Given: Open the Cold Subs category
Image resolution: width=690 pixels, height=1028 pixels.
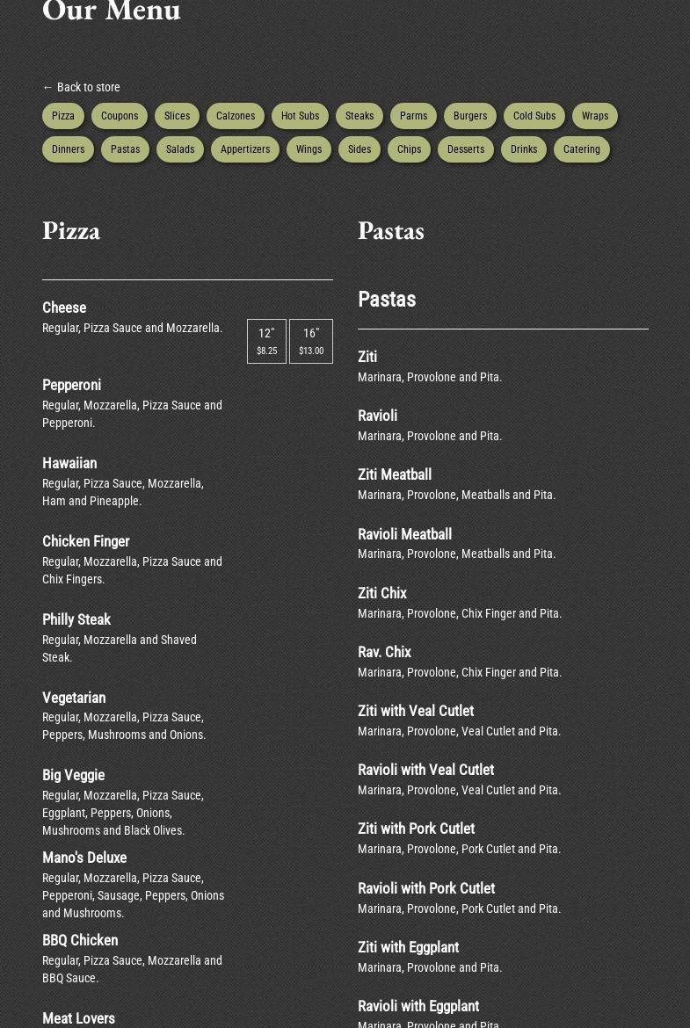Looking at the screenshot, I should tap(534, 116).
